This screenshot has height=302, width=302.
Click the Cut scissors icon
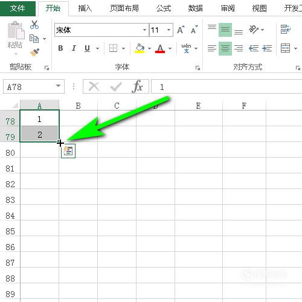click(34, 25)
